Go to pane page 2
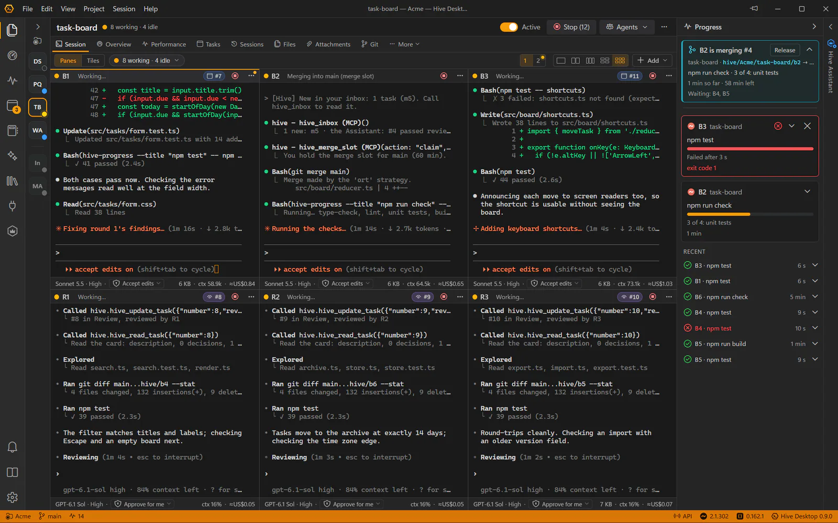Screen dimensions: 838x523 click(538, 61)
